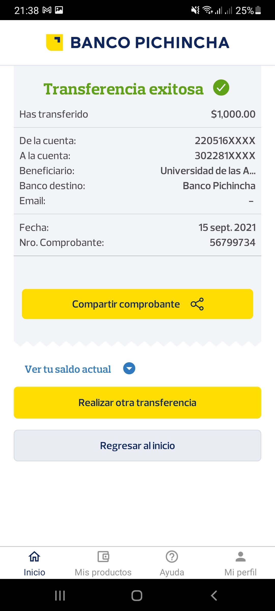Open the Mi perfil person icon
275x611 pixels.
[x=240, y=557]
